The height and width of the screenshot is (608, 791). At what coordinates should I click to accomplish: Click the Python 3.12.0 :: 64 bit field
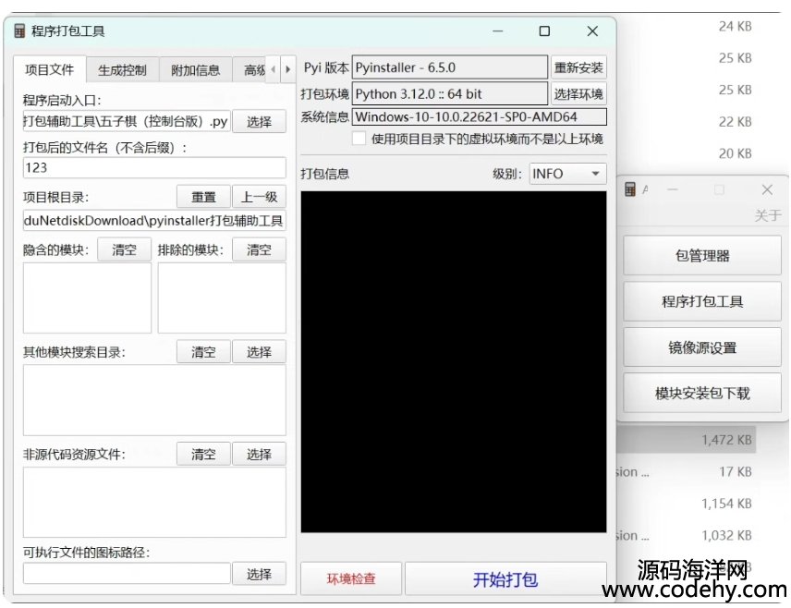449,94
